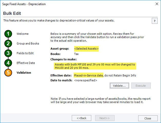Viewport: 161px width, 123px height.
Task: Select the Group and Books step label
Action: (28, 43)
